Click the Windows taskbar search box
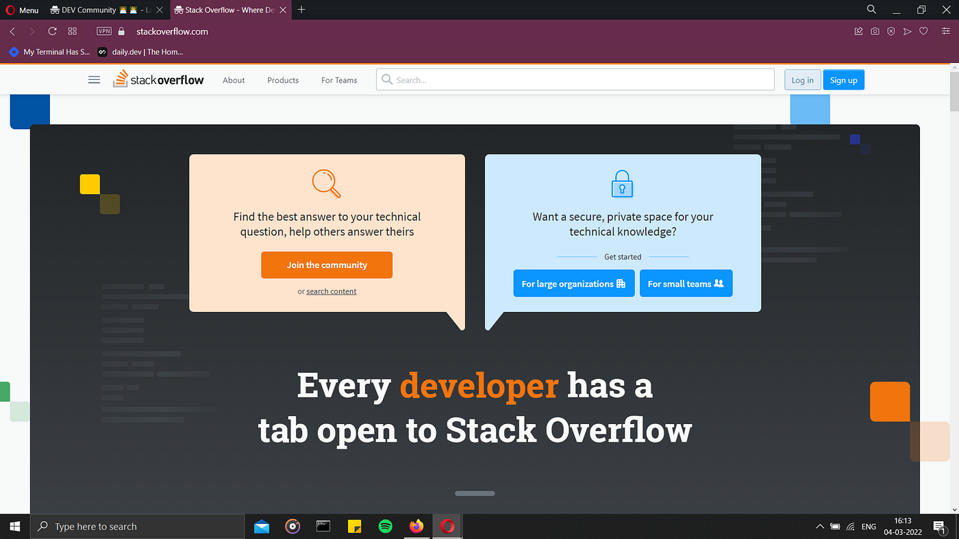 (x=138, y=527)
